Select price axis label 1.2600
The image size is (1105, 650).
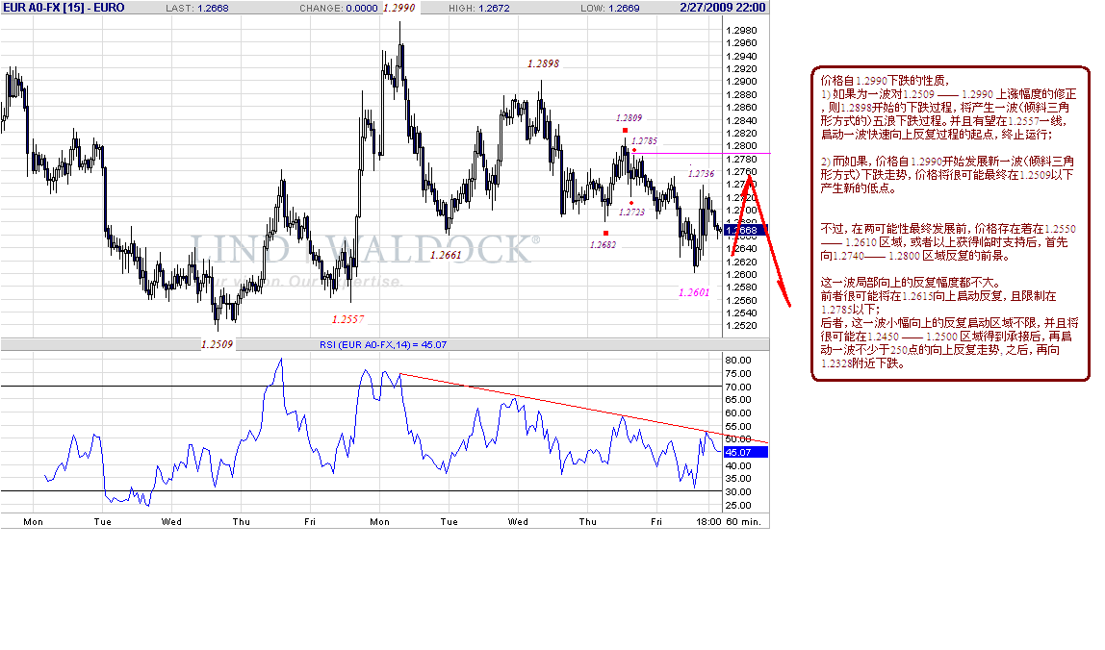(741, 275)
